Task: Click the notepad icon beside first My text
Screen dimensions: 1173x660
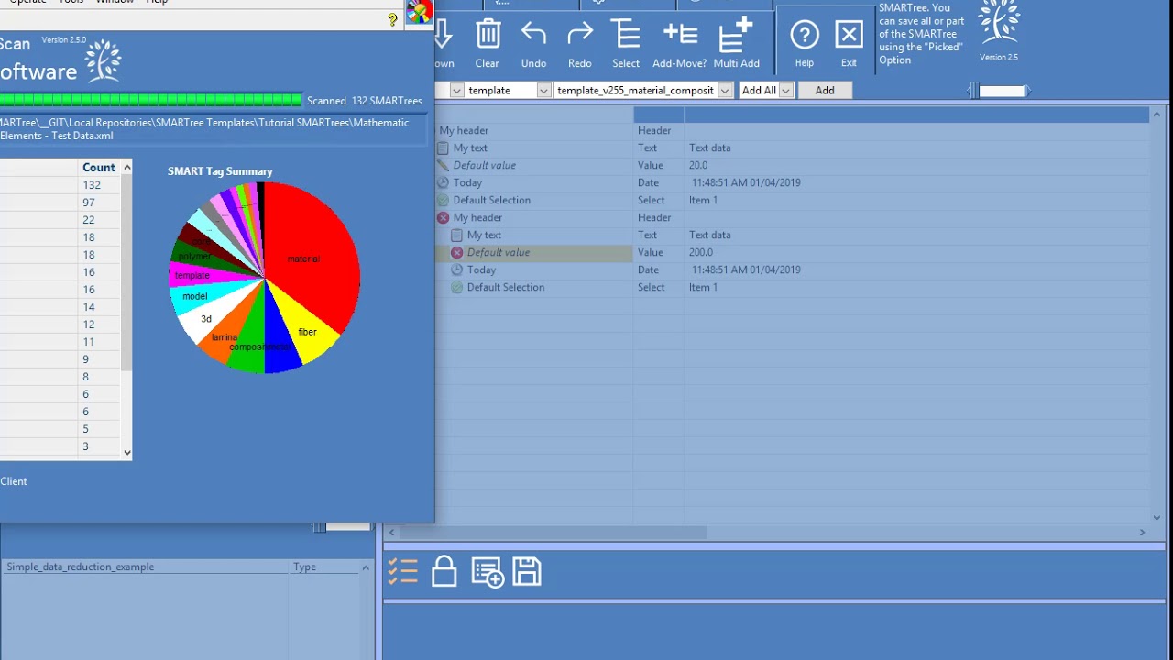Action: [x=444, y=148]
